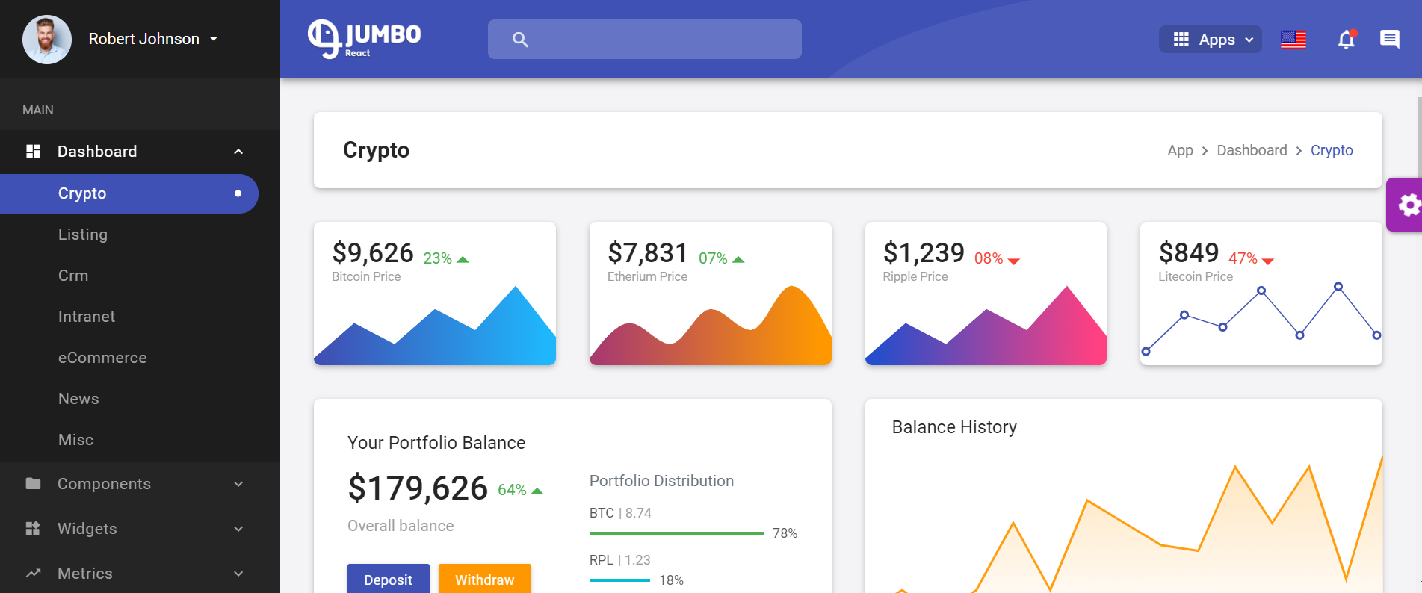Click the Dashboard grid icon in sidebar
This screenshot has width=1422, height=593.
coord(33,152)
